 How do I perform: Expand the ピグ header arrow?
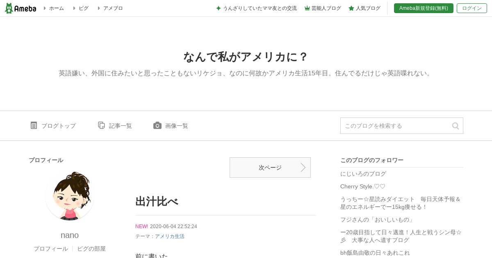(74, 8)
